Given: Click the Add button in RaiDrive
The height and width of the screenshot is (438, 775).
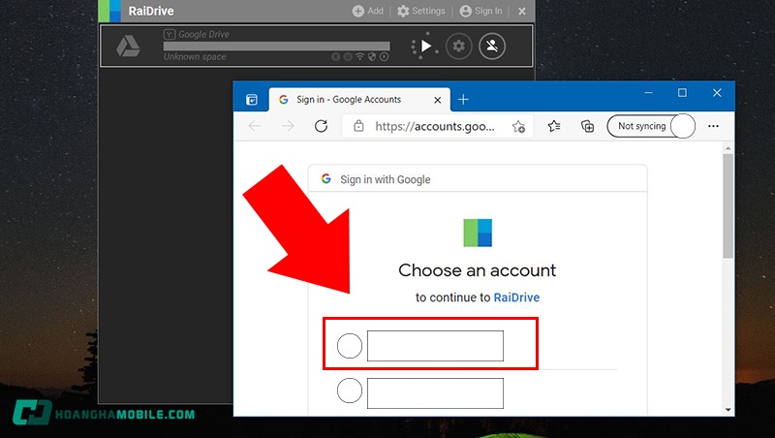Looking at the screenshot, I should tap(367, 12).
